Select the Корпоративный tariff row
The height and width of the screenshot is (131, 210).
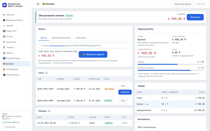tap(171, 110)
